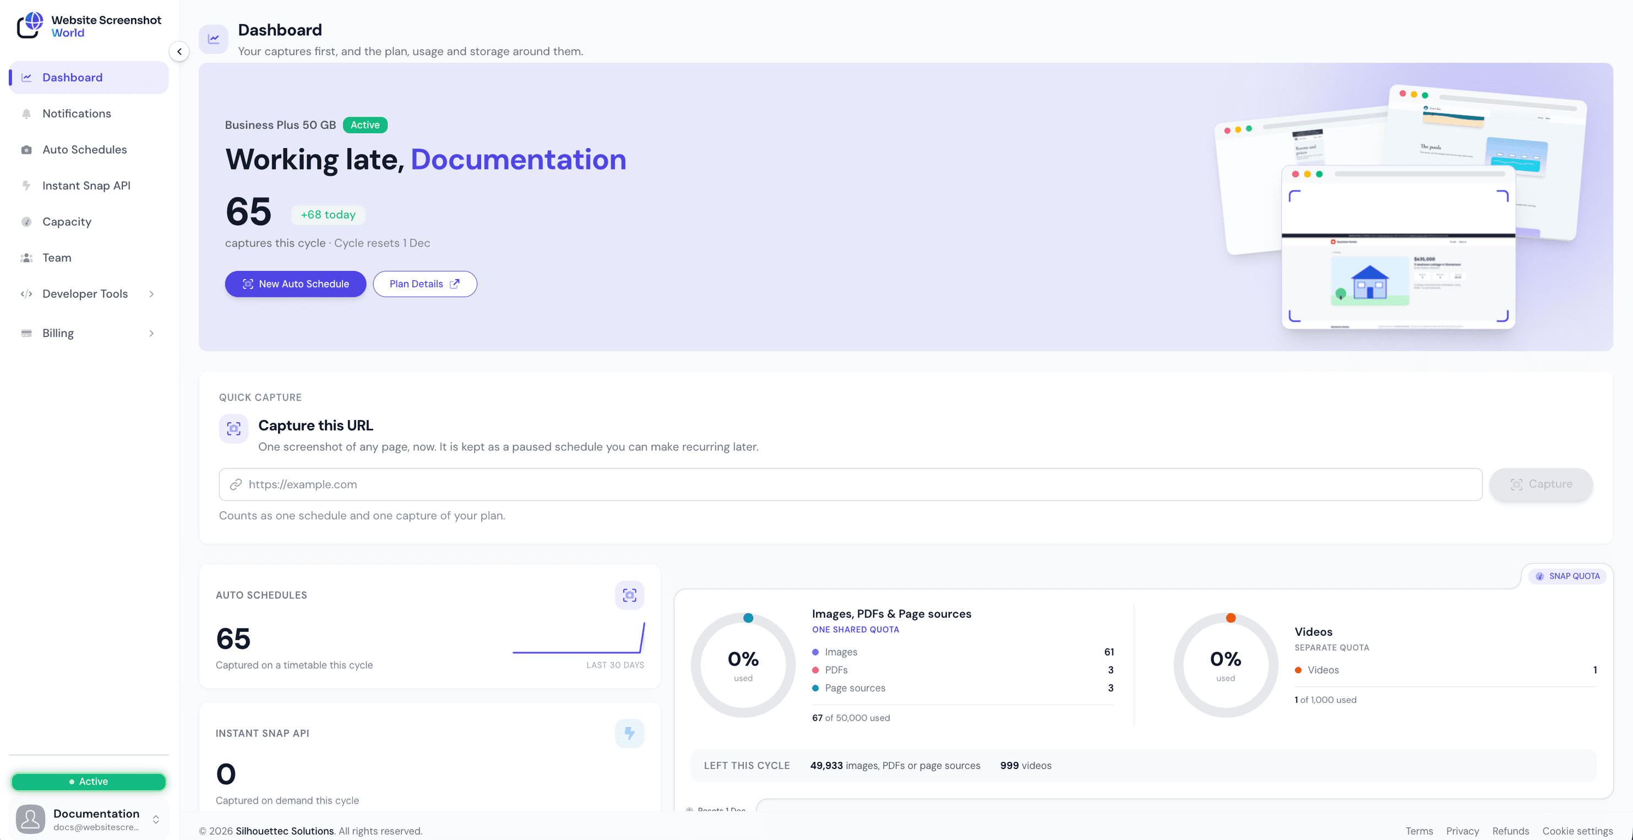Expand the Developer Tools submenu chevron
1633x840 pixels.
151,294
